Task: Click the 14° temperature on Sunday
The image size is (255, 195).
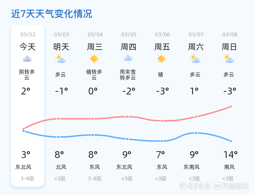Action: point(231,155)
